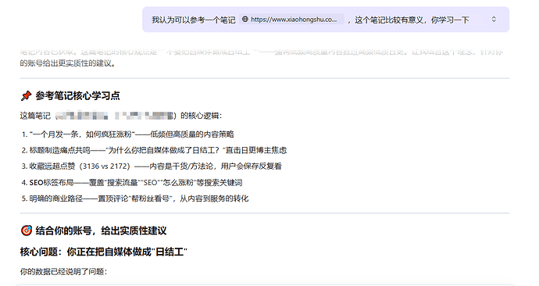Click the line 核心问题：你正在把自媒体做成"日结工"
The width and height of the screenshot is (539, 286).
(103, 252)
